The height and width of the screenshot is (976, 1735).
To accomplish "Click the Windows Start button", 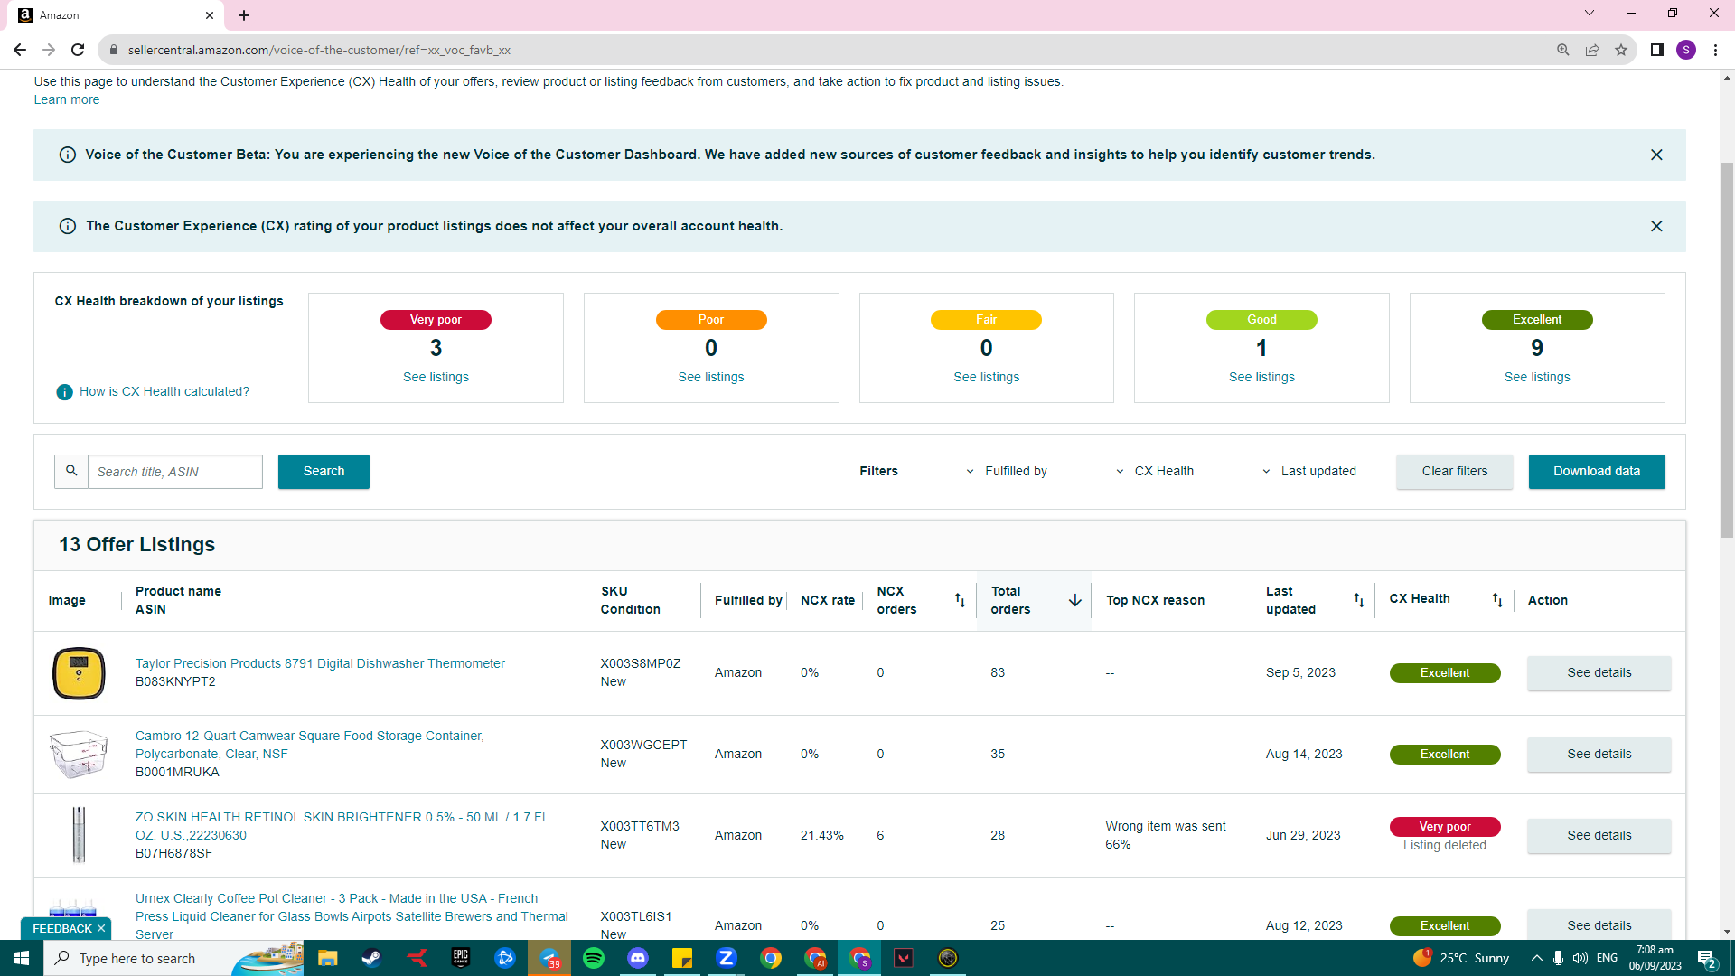I will [x=22, y=958].
